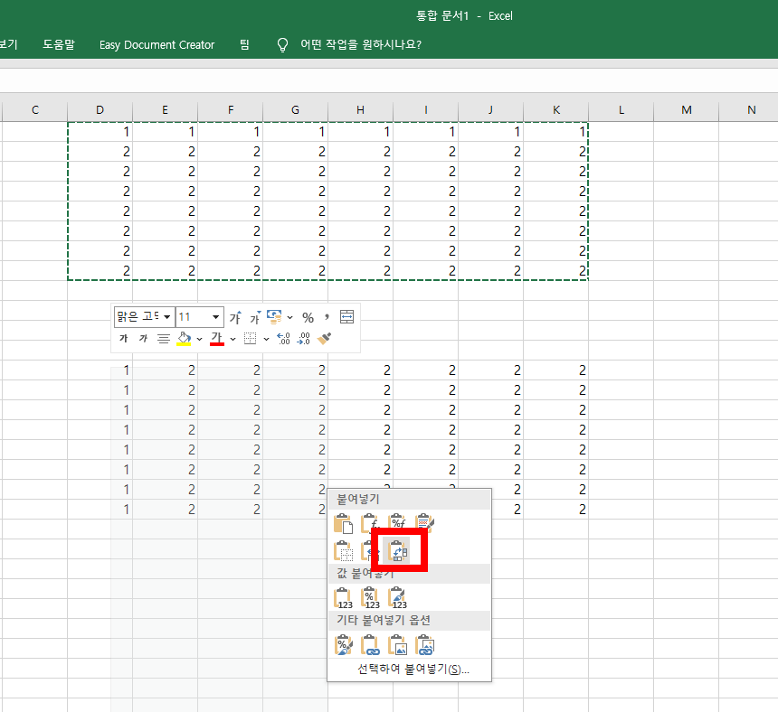Viewport: 778px width, 712px height.
Task: Click the standard Paste clipboard icon
Action: click(x=344, y=524)
